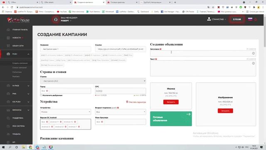Image resolution: width=266 pixels, height=150 pixels.
Task: Open the manager Роберт dropdown
Action: (66, 21)
